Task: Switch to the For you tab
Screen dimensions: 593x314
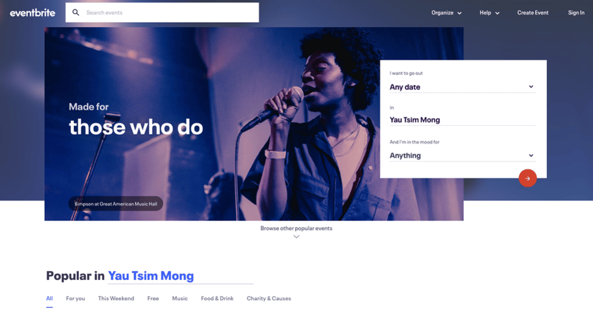Action: (75, 298)
